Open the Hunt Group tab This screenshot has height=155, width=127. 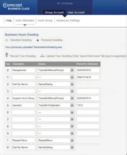[x=45, y=20]
